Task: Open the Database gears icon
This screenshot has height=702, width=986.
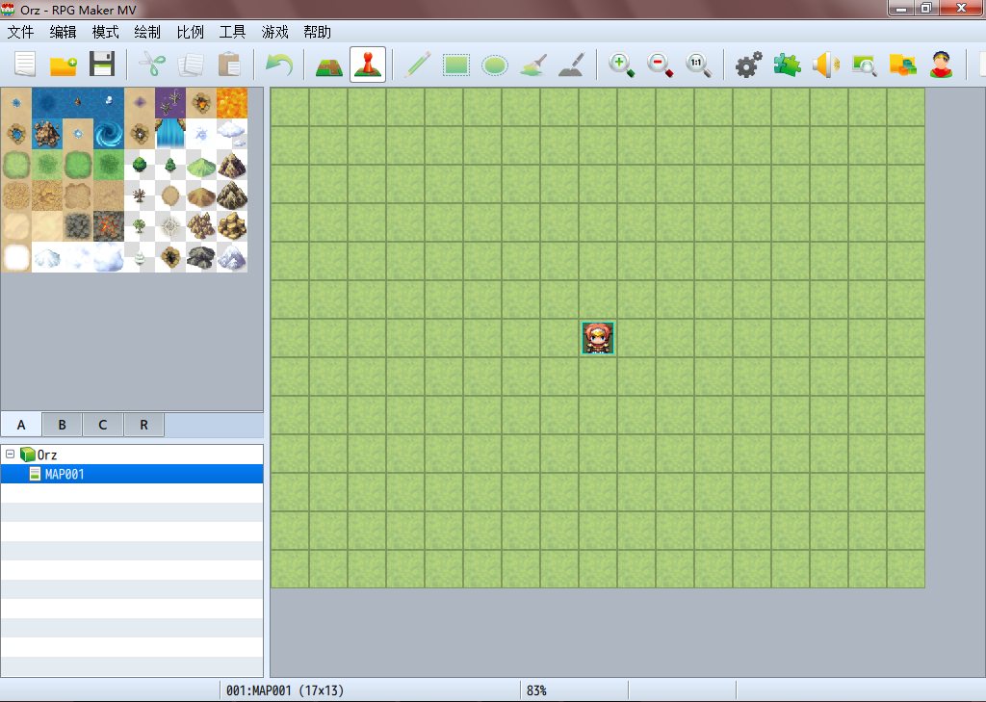Action: pyautogui.click(x=749, y=65)
